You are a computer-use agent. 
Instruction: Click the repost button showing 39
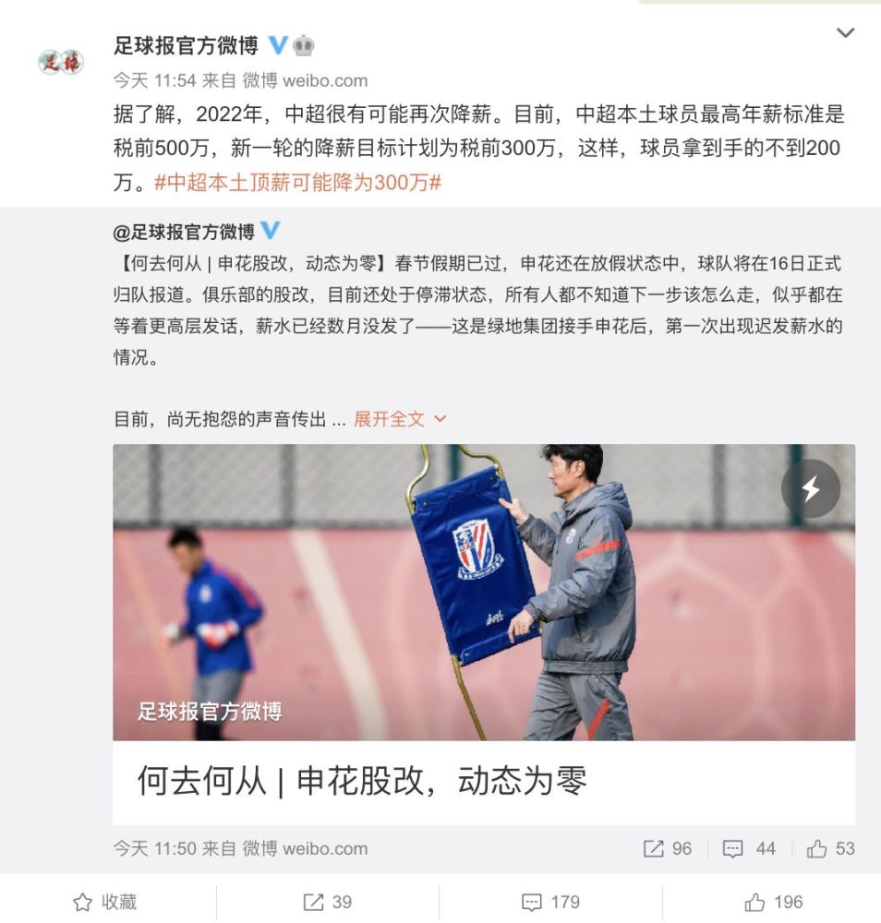tap(328, 902)
